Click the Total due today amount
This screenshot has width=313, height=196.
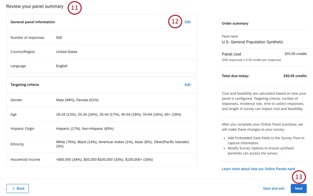click(295, 76)
